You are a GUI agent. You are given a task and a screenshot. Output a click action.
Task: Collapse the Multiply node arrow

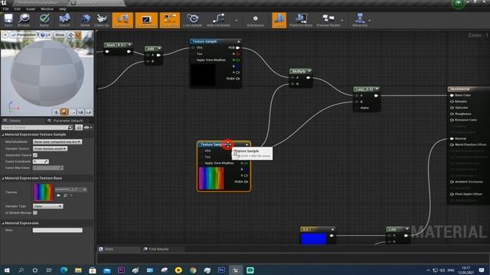click(x=309, y=71)
